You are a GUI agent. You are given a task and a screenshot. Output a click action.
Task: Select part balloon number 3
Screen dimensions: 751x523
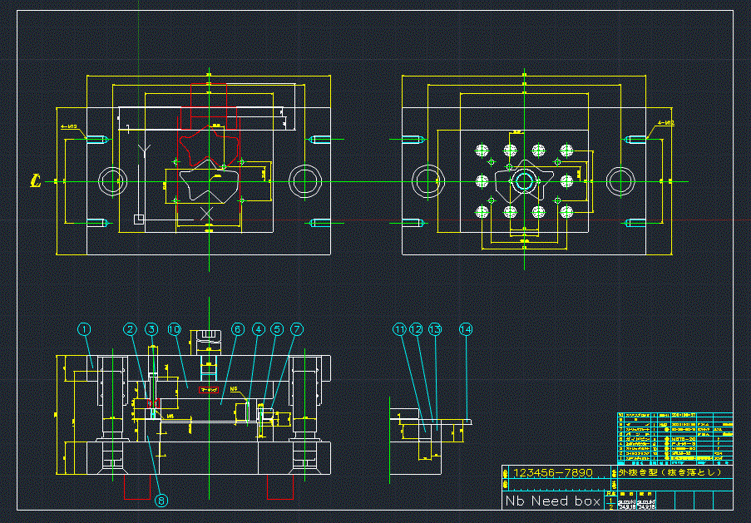click(151, 329)
